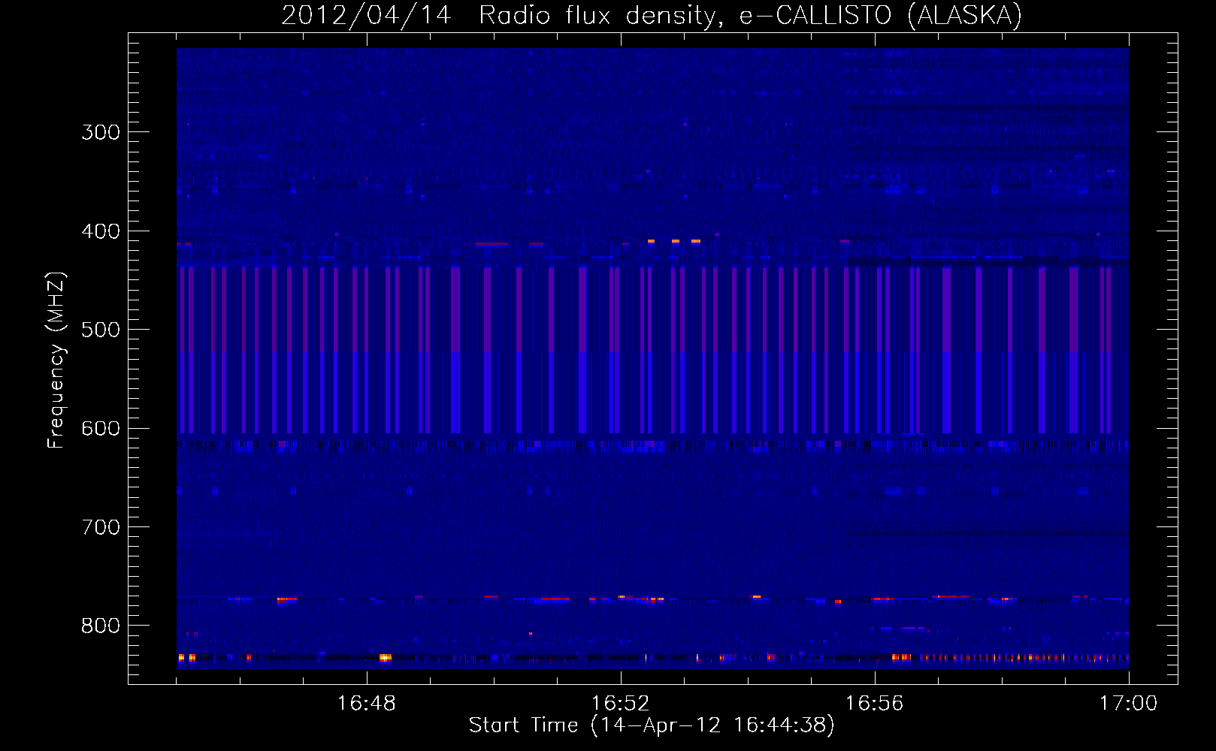
Task: Click the 500 frequency tick label
Action: pos(101,330)
